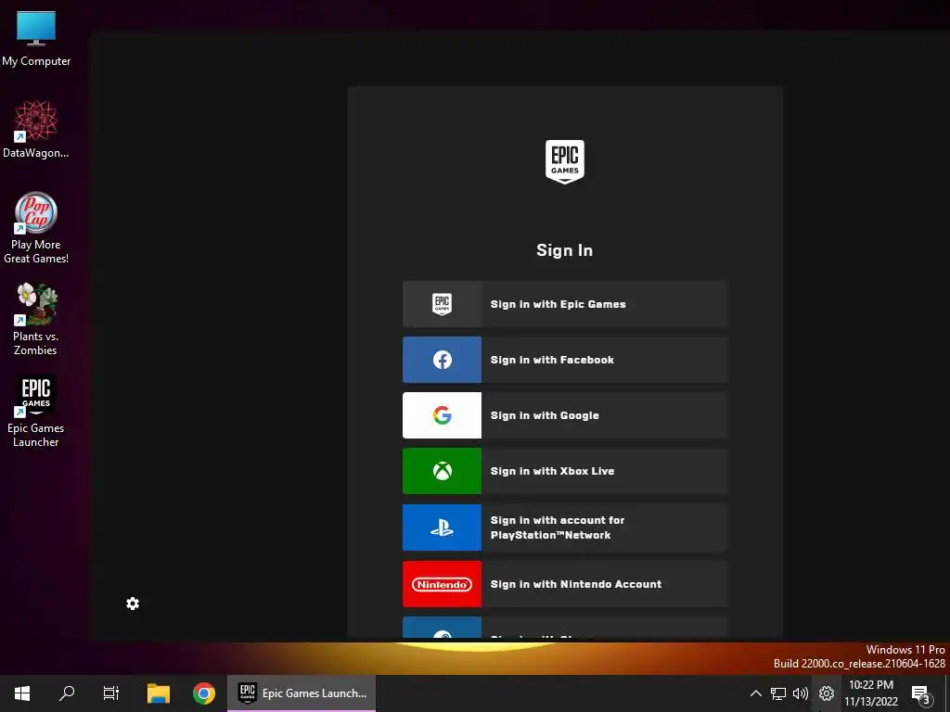Viewport: 950px width, 712px height.
Task: Pick Sign in with Xbox Live
Action: pos(564,471)
